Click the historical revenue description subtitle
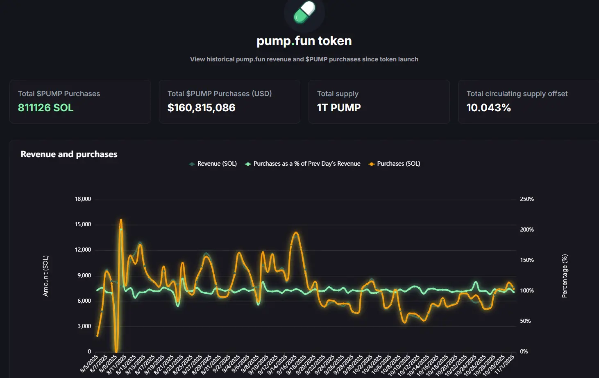Image resolution: width=599 pixels, height=378 pixels. tap(304, 59)
